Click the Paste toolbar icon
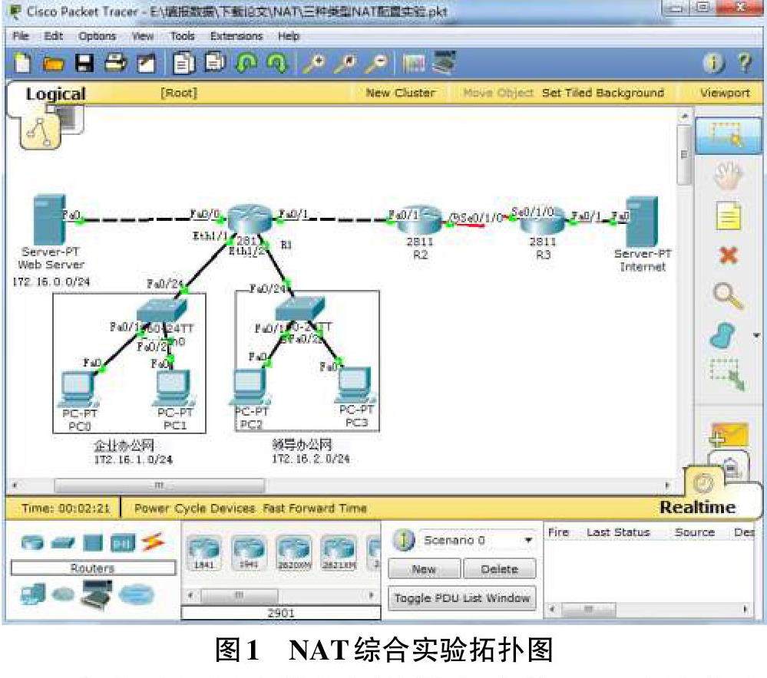Image resolution: width=767 pixels, height=678 pixels. 215,63
